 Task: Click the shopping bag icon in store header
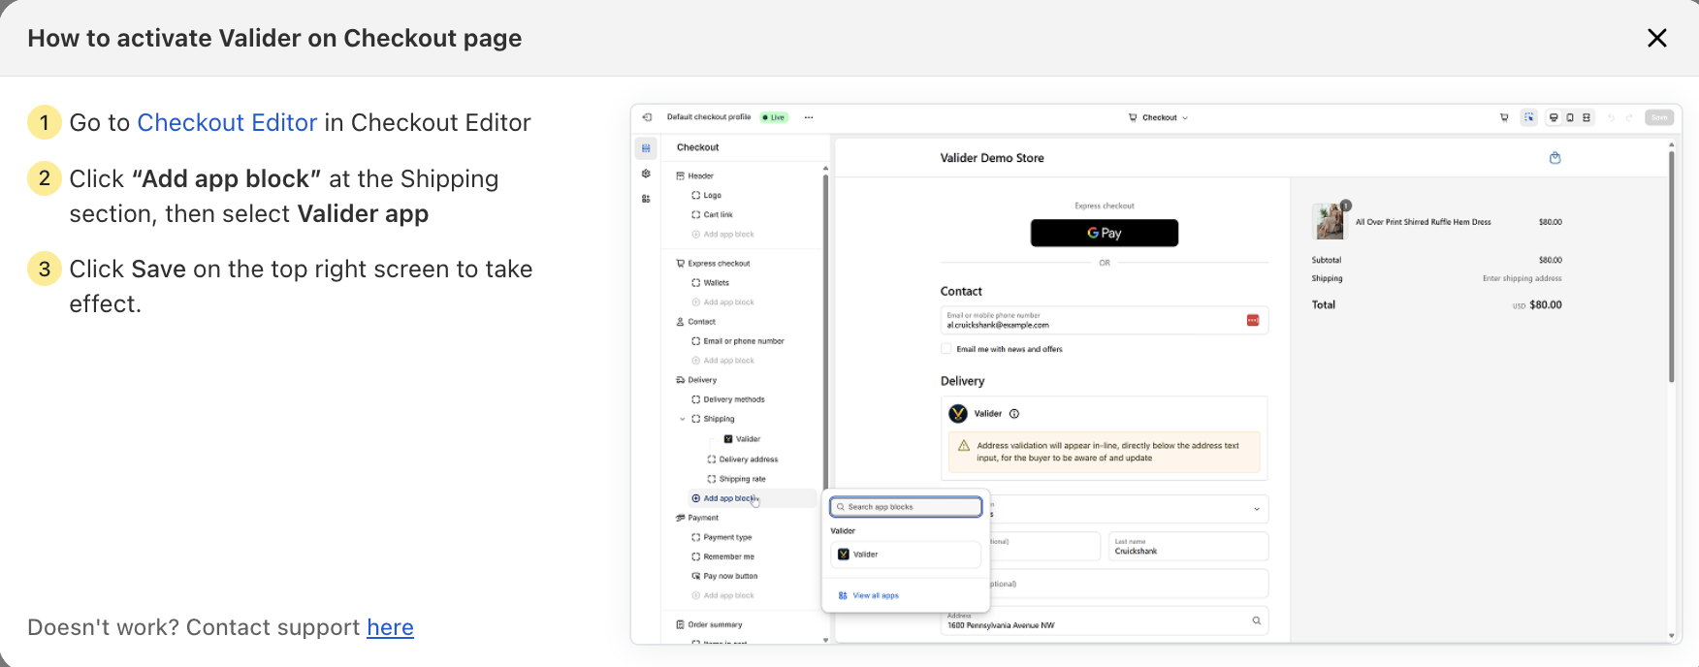[x=1555, y=158]
